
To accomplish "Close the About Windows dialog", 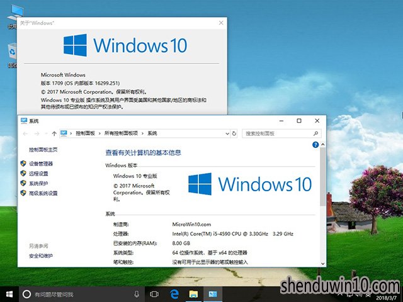I will 221,23.
